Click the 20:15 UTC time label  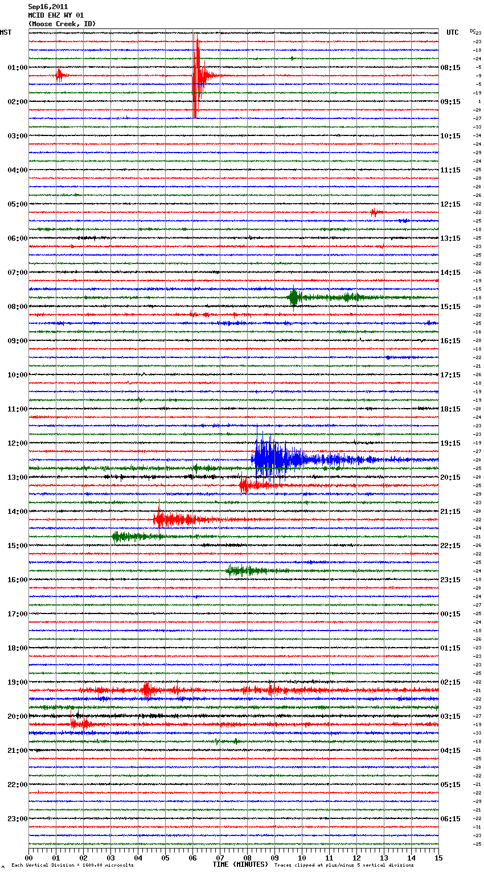[450, 477]
